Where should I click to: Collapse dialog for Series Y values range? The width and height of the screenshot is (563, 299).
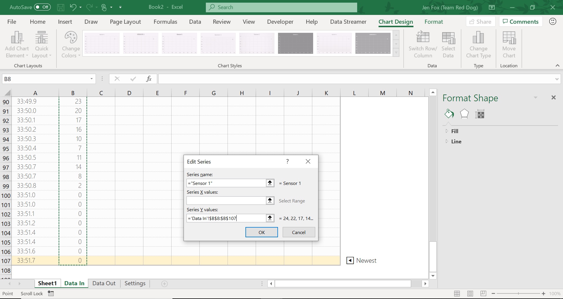click(270, 218)
